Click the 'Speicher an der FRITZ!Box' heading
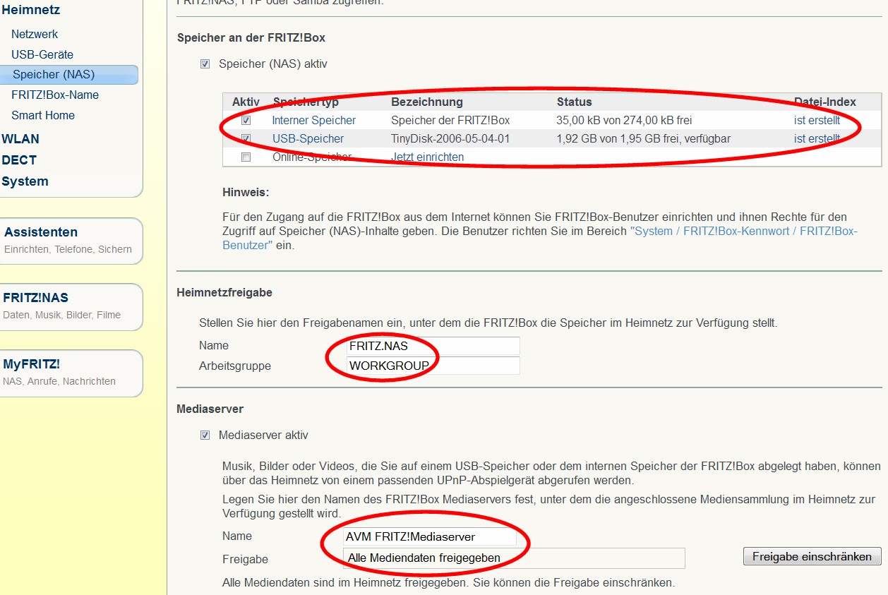This screenshot has height=595, width=888. (x=251, y=38)
